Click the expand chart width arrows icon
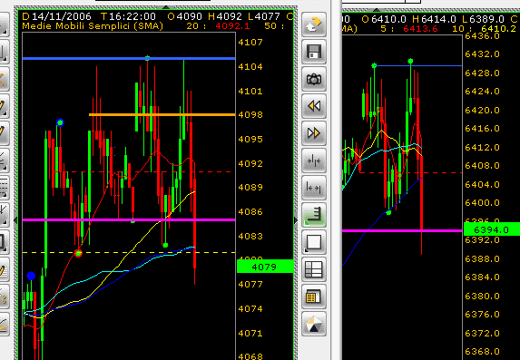The image size is (520, 360). point(314,188)
